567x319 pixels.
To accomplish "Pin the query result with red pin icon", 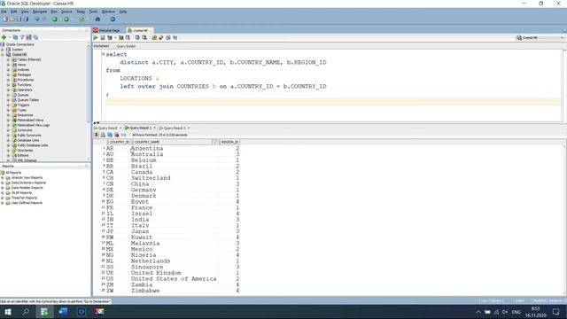I will tap(97, 135).
